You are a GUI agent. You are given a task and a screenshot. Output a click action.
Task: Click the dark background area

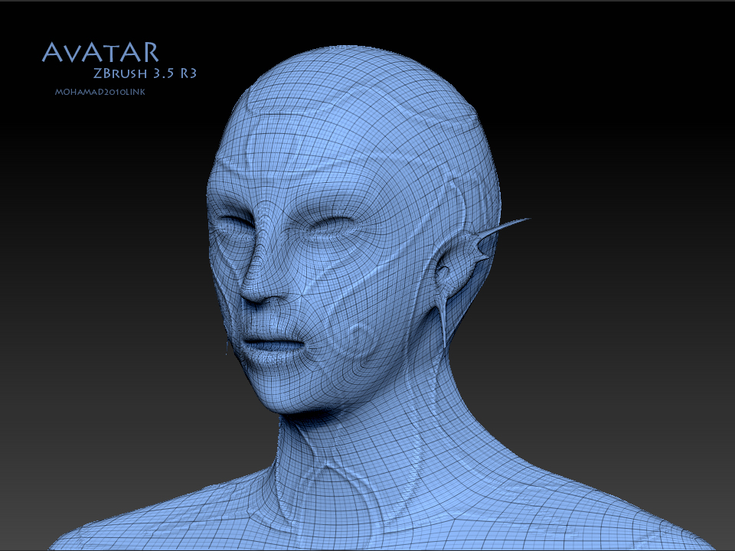635,115
